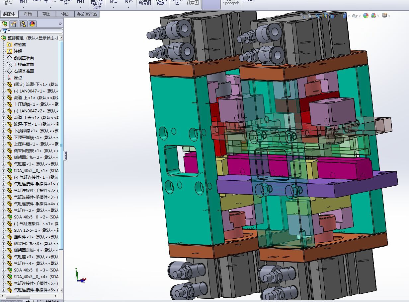Open the 评估 tab
The image size is (409, 302).
65,14
